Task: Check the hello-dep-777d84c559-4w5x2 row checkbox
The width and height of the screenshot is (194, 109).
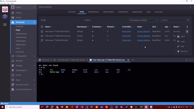Action: coord(42,31)
